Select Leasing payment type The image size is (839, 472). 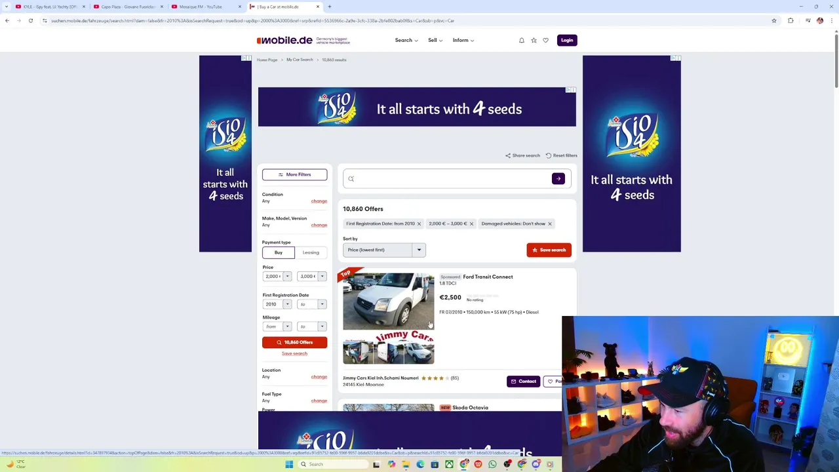click(311, 252)
